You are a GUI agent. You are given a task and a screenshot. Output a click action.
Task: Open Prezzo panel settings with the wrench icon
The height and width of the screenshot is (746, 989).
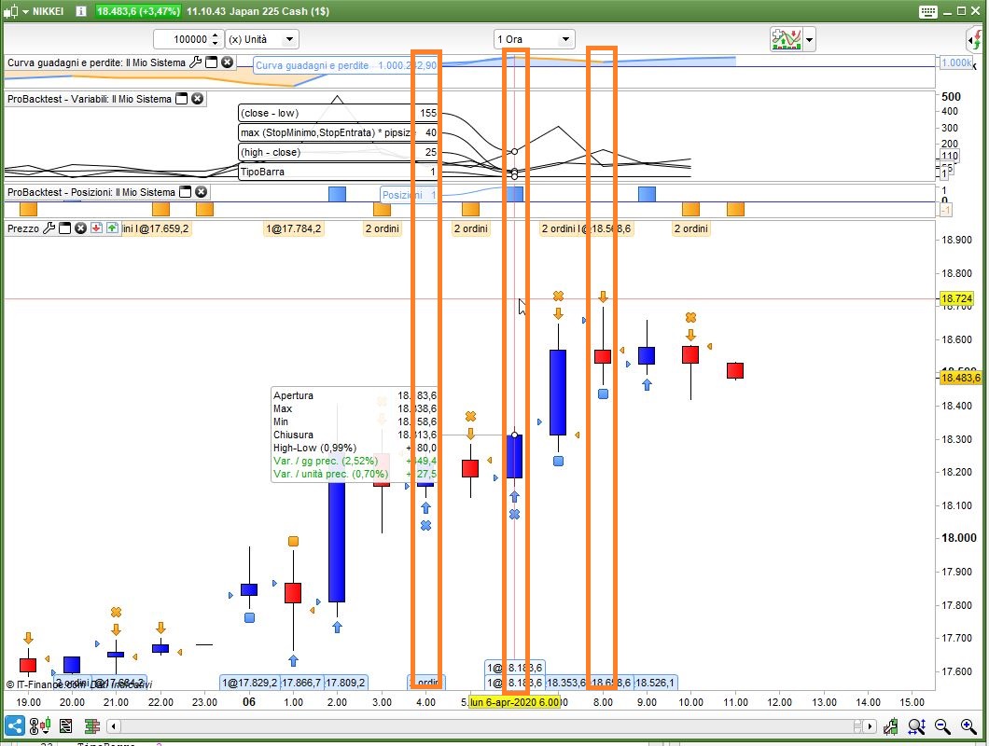pos(49,228)
